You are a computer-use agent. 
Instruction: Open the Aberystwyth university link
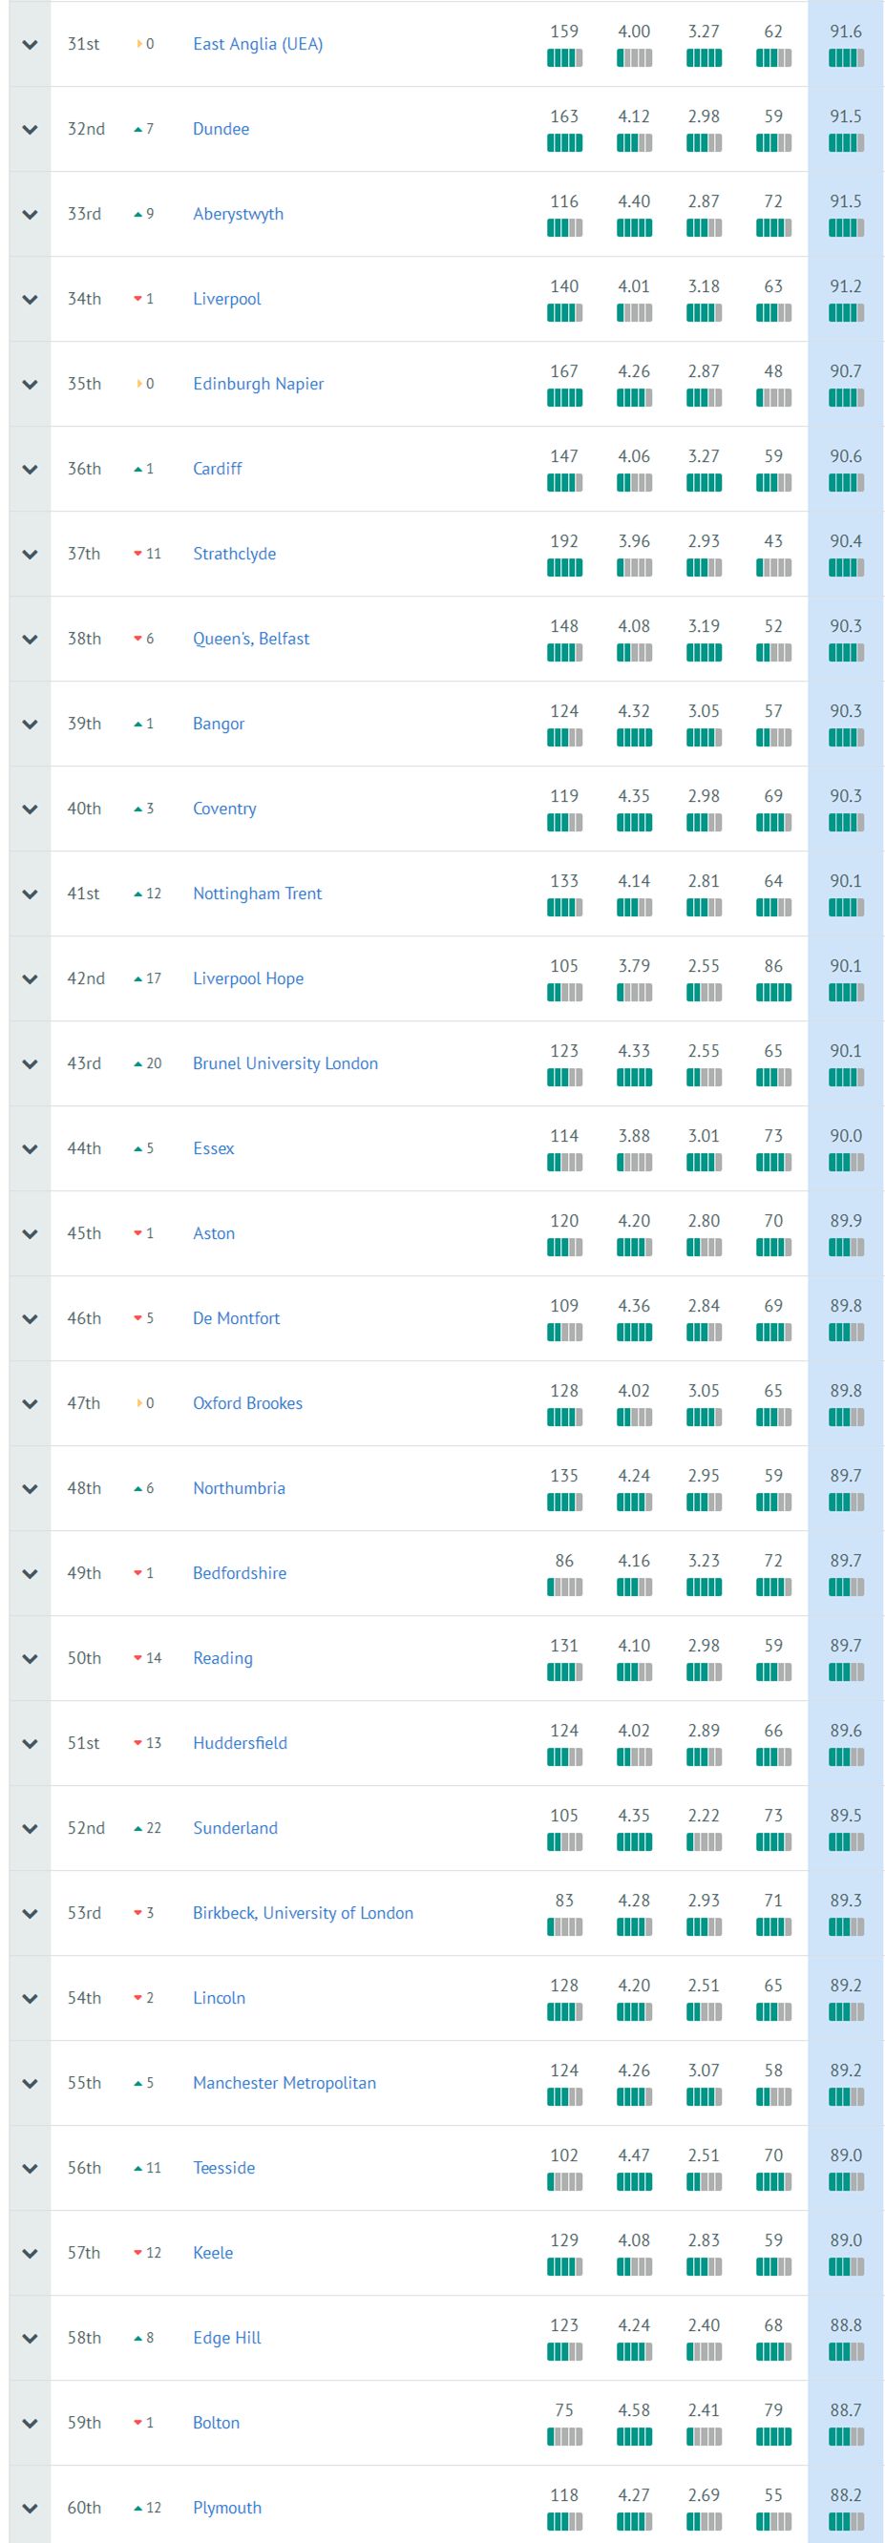point(238,214)
